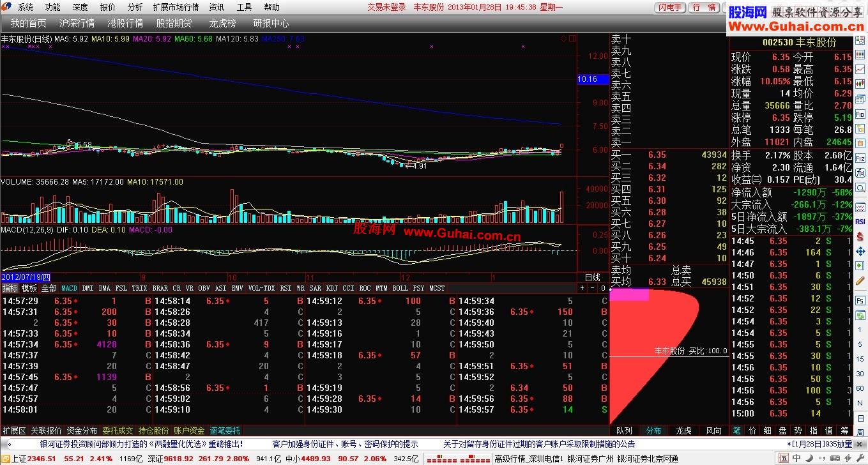Click the stacked windows sidebar icon

(860, 99)
